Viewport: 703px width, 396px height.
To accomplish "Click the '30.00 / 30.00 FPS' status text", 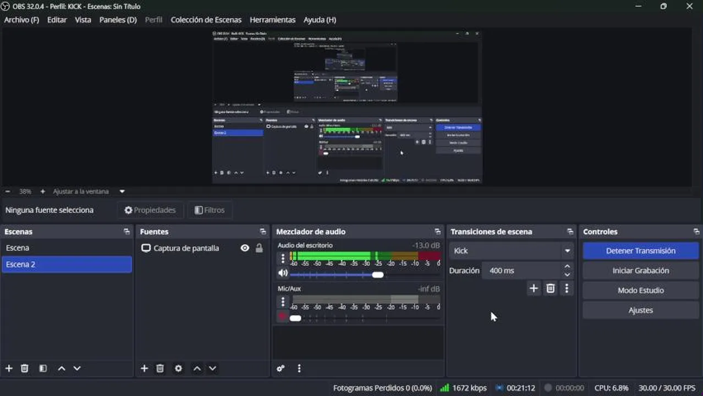I will click(x=667, y=388).
